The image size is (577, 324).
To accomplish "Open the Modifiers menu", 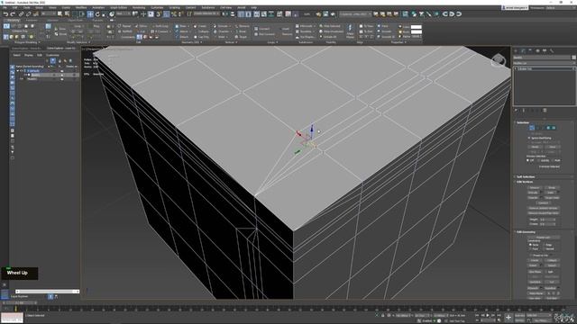I will (x=81, y=7).
